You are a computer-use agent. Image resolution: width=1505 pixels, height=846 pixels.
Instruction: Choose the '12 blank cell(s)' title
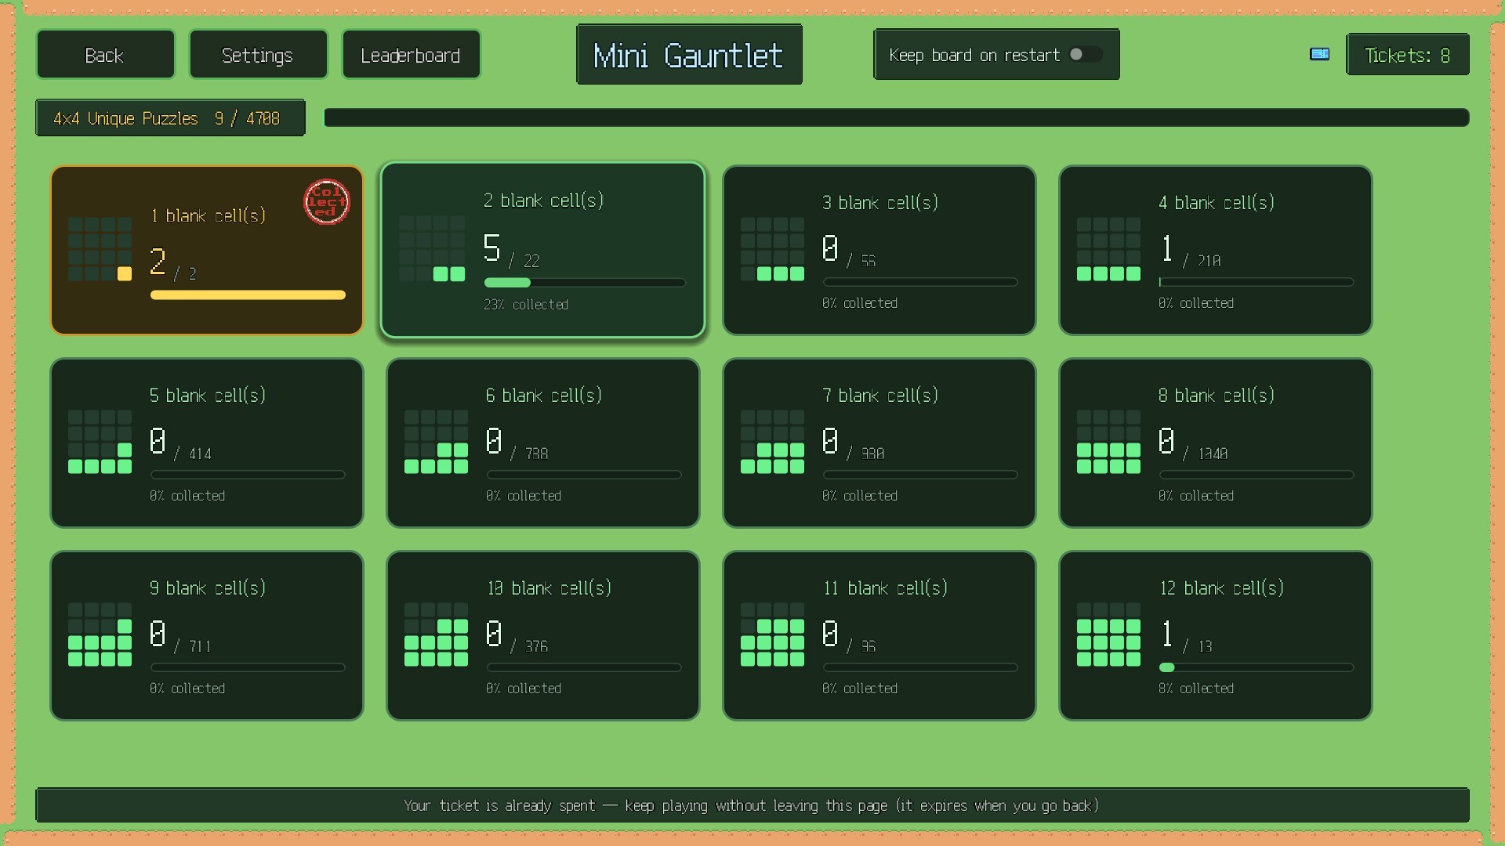pyautogui.click(x=1221, y=588)
